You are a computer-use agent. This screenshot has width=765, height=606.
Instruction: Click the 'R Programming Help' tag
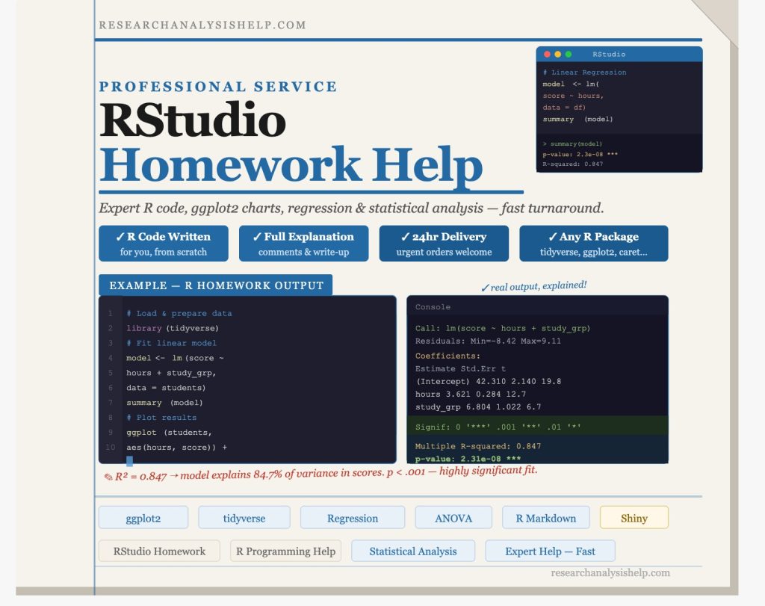pos(286,551)
